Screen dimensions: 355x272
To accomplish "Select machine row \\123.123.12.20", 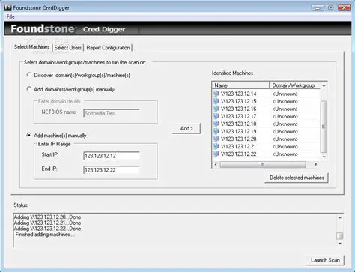I will click(267, 139).
